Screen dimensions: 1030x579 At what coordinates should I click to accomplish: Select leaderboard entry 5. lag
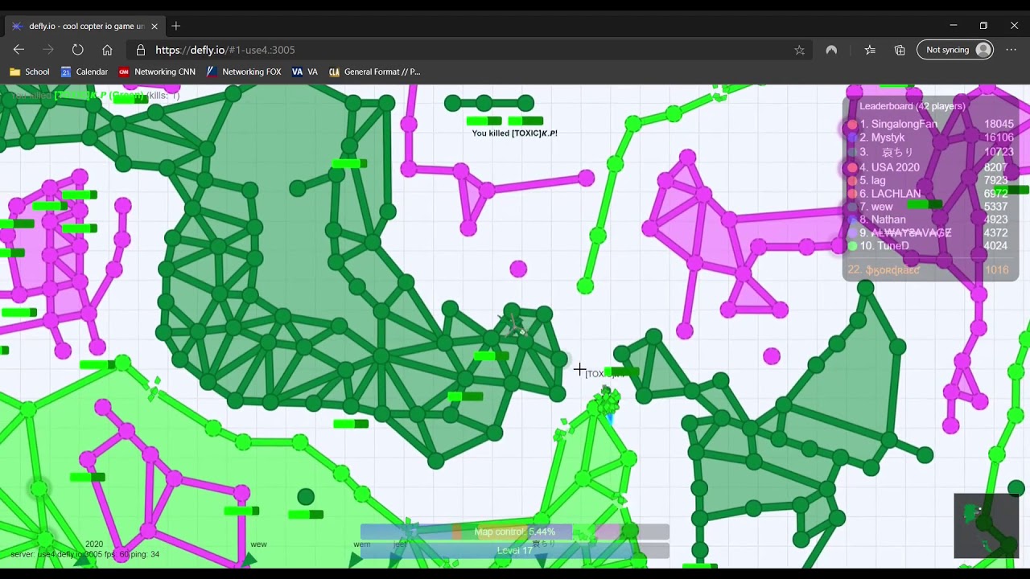[x=930, y=180]
